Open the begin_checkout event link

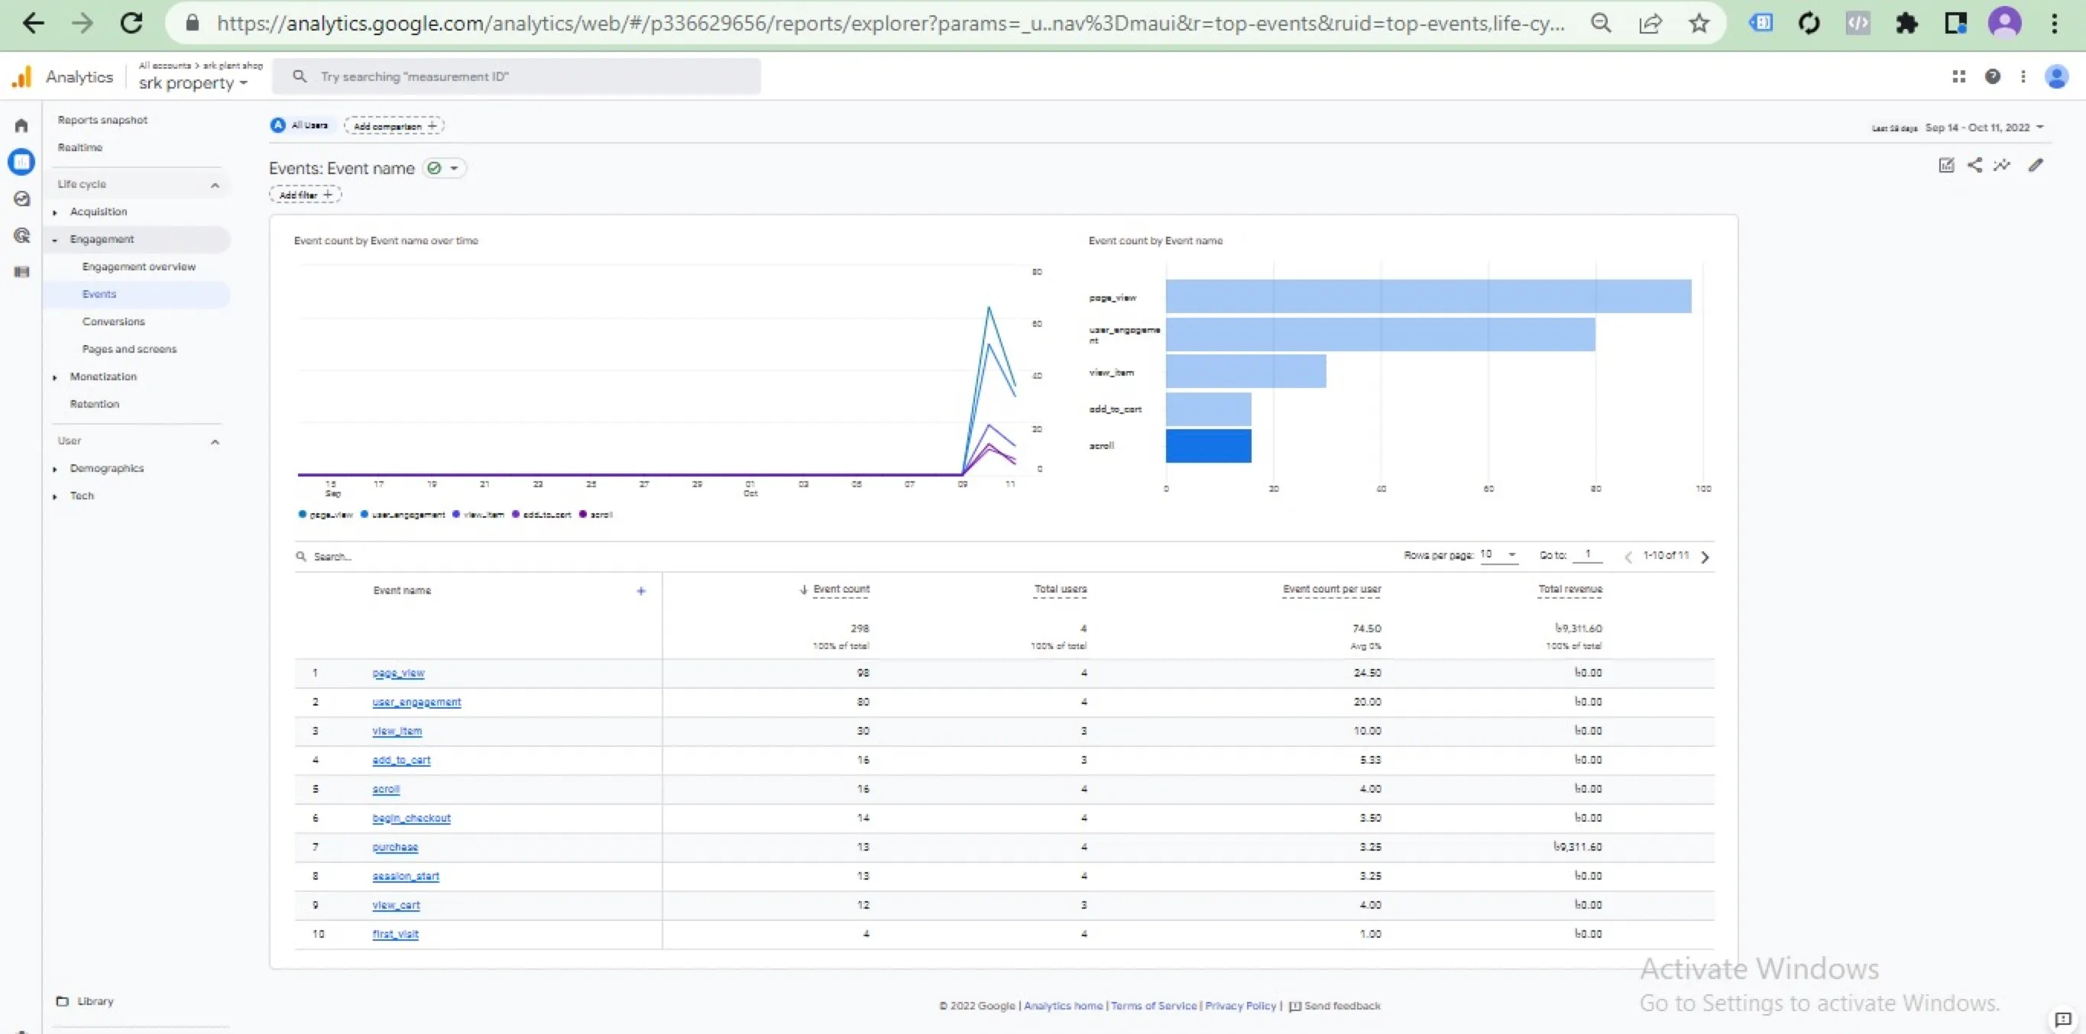410,817
